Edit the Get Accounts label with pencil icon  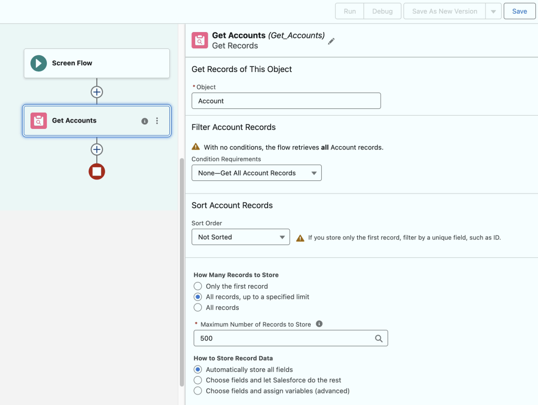click(331, 41)
